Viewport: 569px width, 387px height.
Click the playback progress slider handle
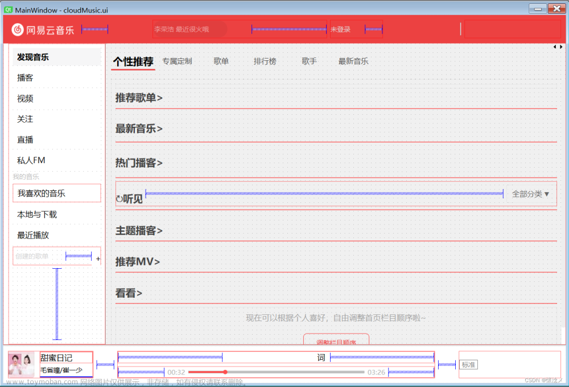coord(225,372)
